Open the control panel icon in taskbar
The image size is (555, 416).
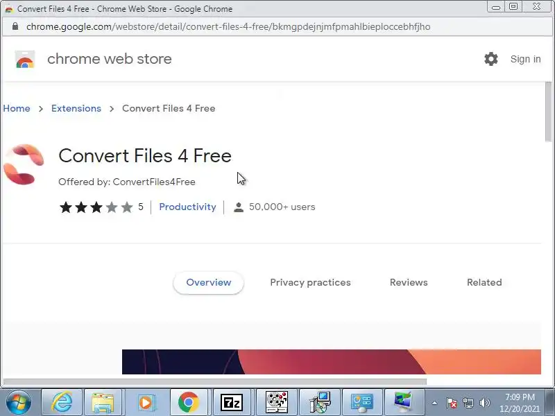pyautogui.click(x=361, y=402)
